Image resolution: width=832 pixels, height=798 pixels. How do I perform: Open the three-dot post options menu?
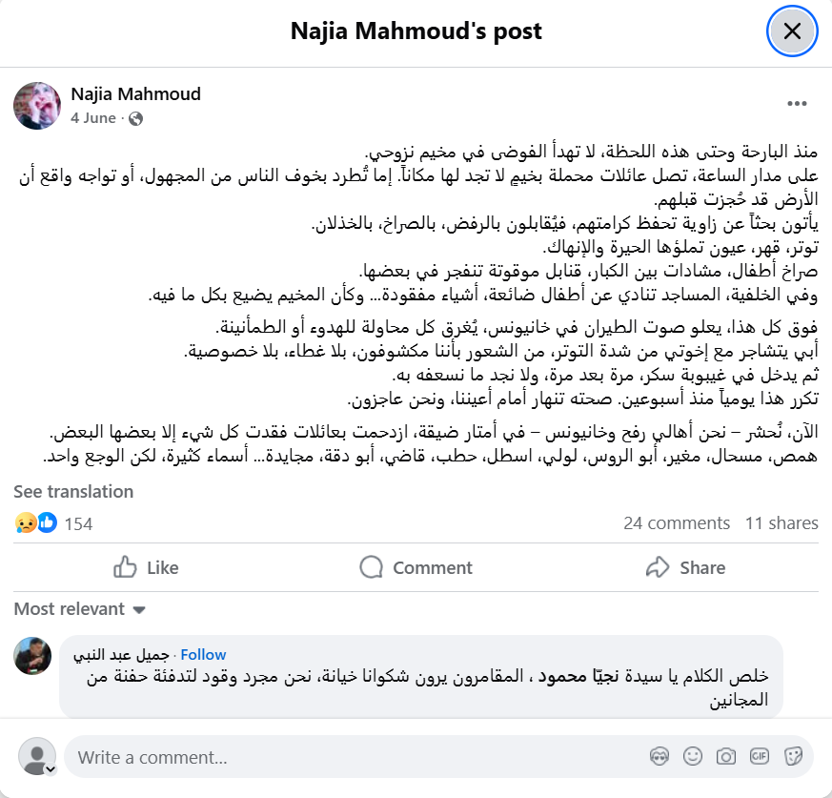pyautogui.click(x=797, y=104)
